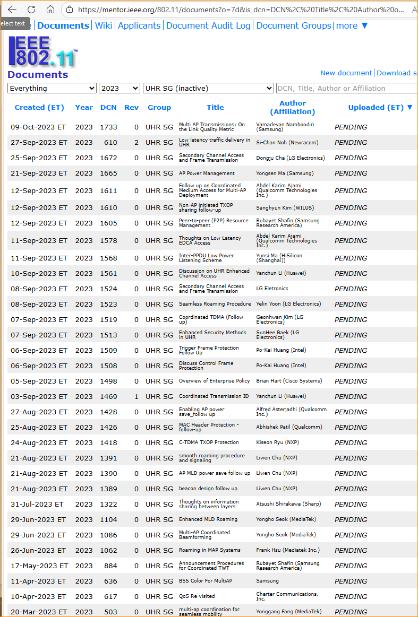Sort by Author (Affiliation) header

coord(293,107)
